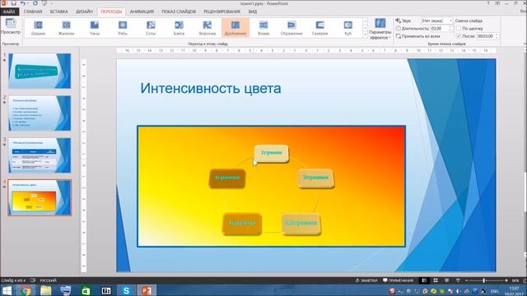527x296 pixels.
Task: Click the Длительность duration field
Action: point(439,29)
